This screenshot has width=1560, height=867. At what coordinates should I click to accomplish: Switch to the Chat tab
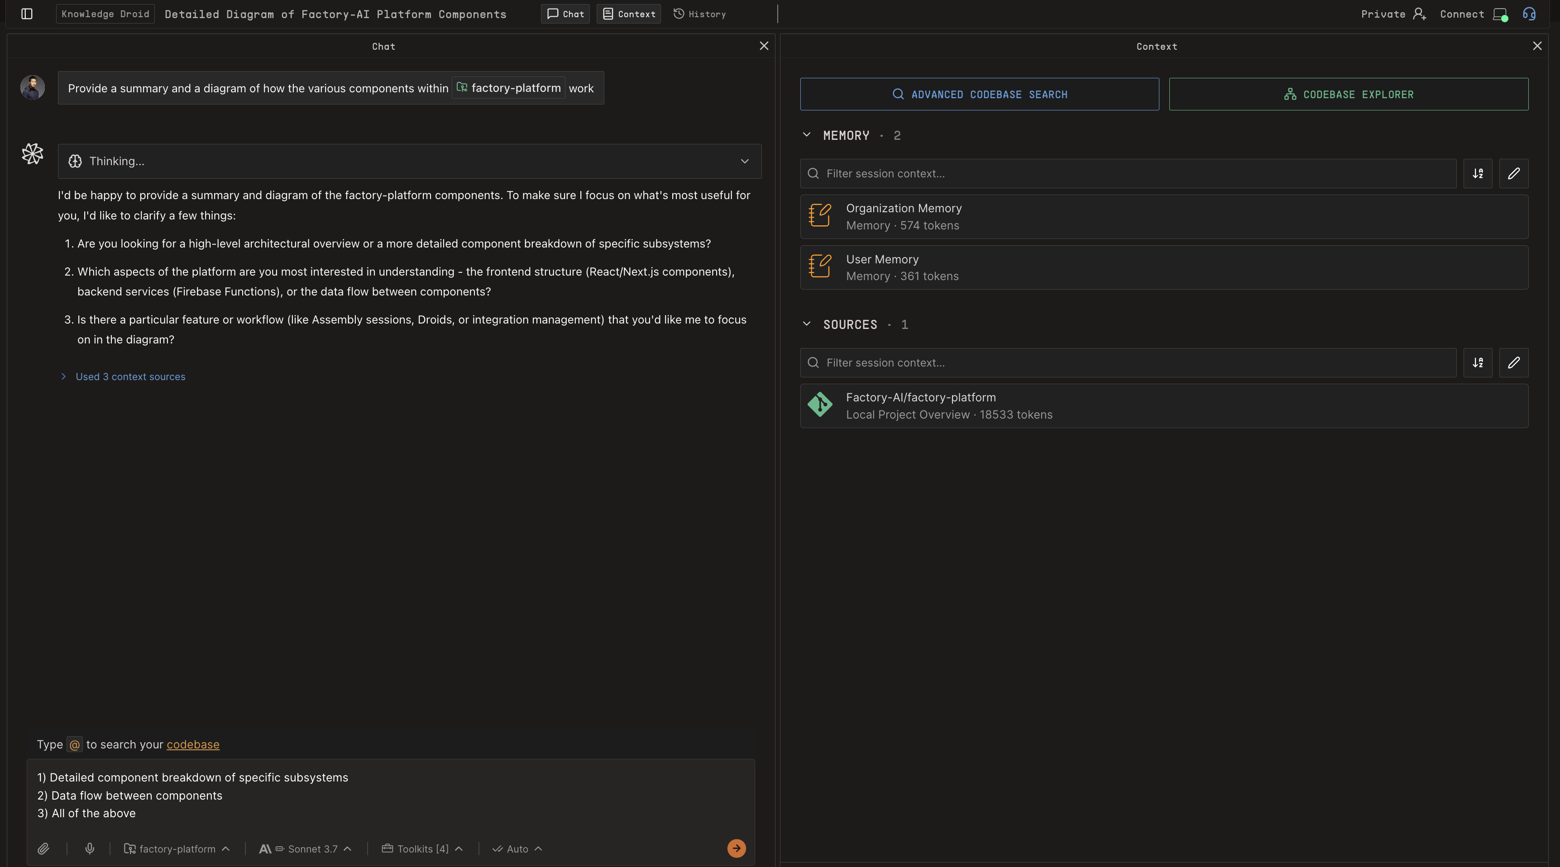coord(565,13)
